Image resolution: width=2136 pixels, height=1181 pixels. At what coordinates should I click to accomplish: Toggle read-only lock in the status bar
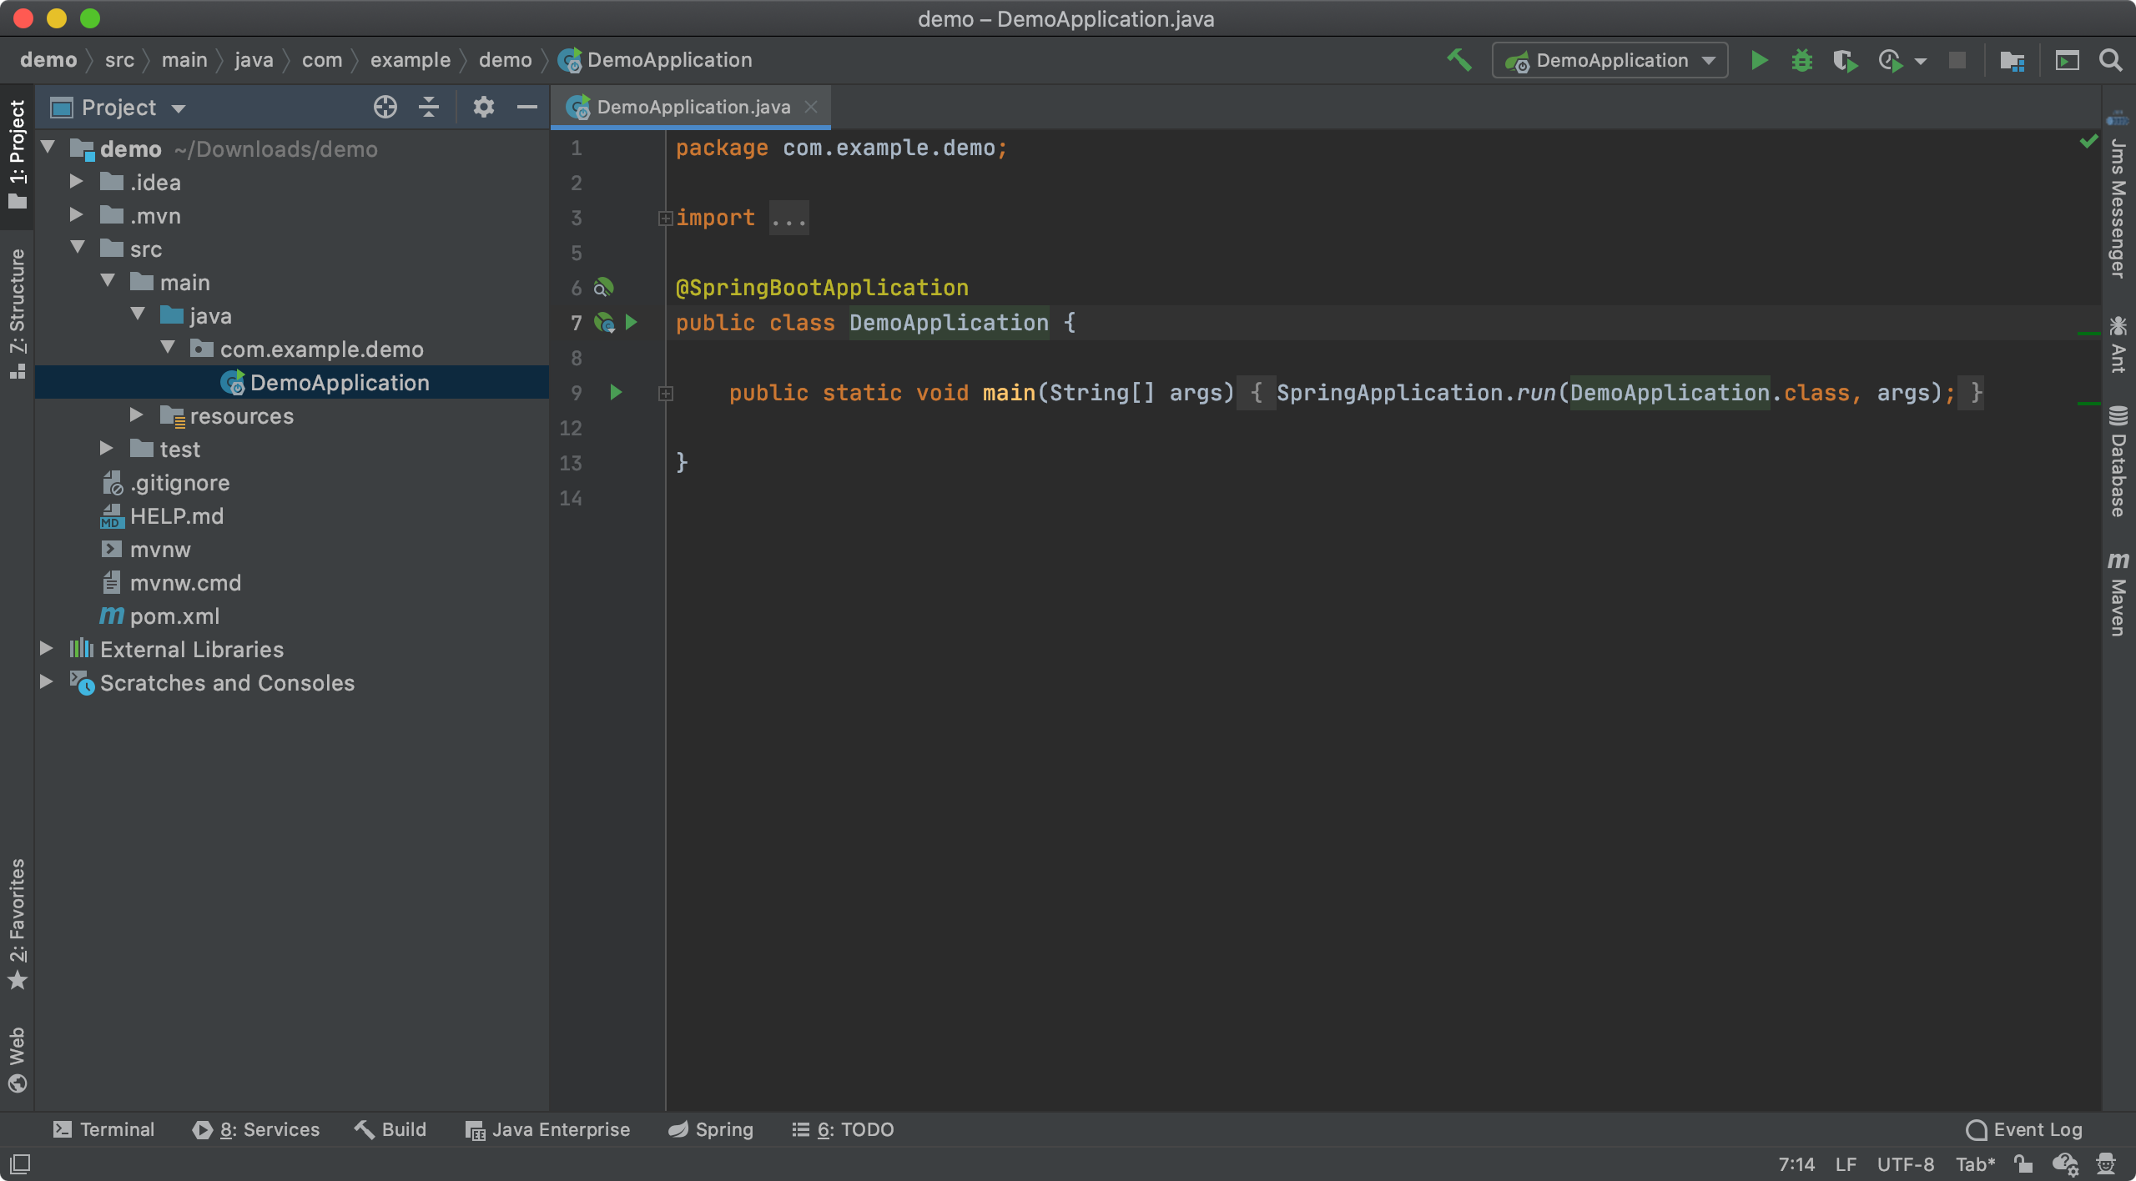[x=2023, y=1164]
